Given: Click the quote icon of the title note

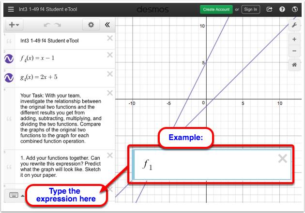Looking at the screenshot, I should [x=9, y=41].
